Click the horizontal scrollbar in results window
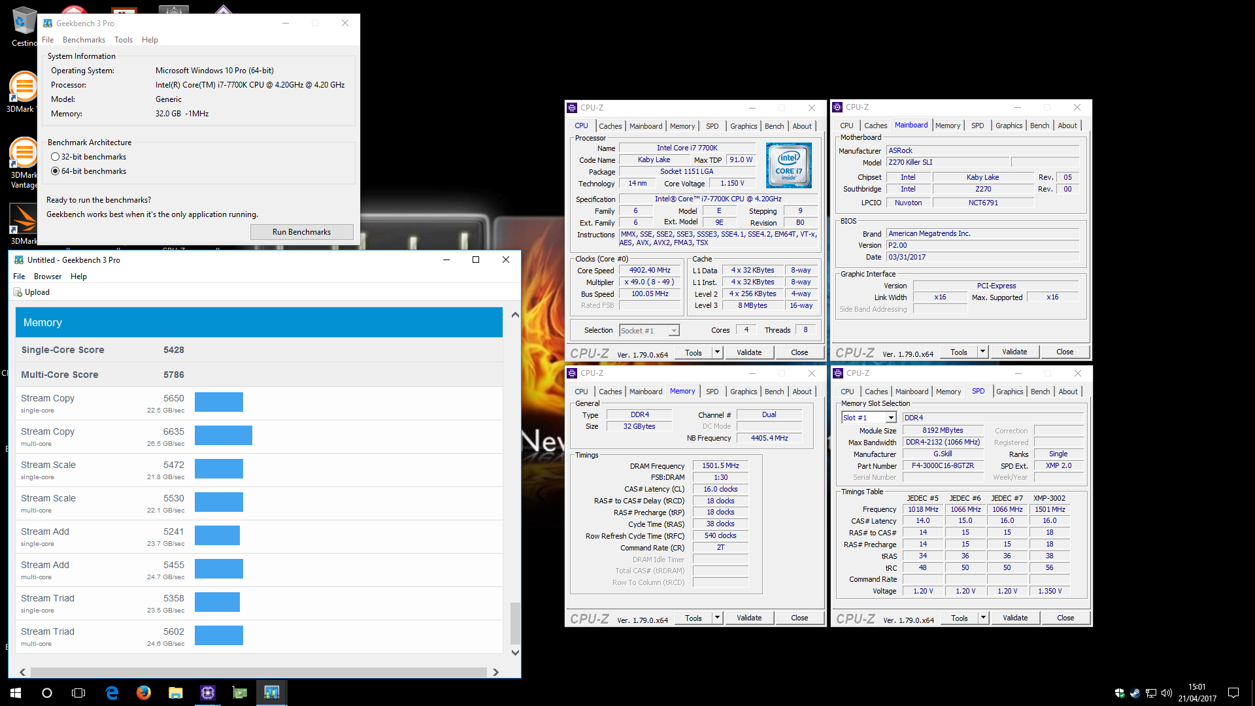 tap(258, 672)
